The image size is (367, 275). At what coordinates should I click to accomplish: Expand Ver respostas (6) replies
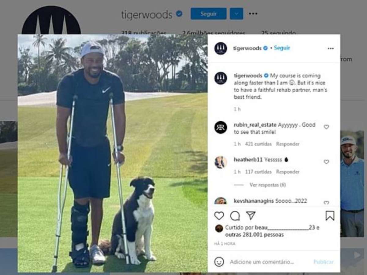click(x=268, y=185)
